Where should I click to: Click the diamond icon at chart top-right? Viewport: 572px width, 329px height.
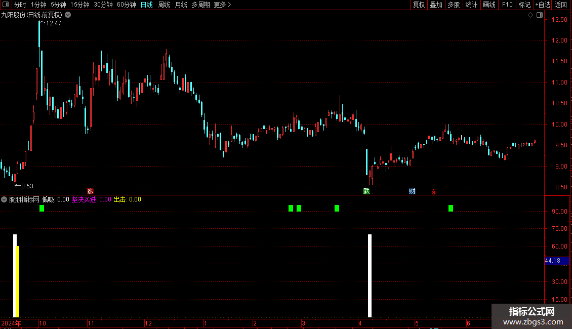click(530, 15)
